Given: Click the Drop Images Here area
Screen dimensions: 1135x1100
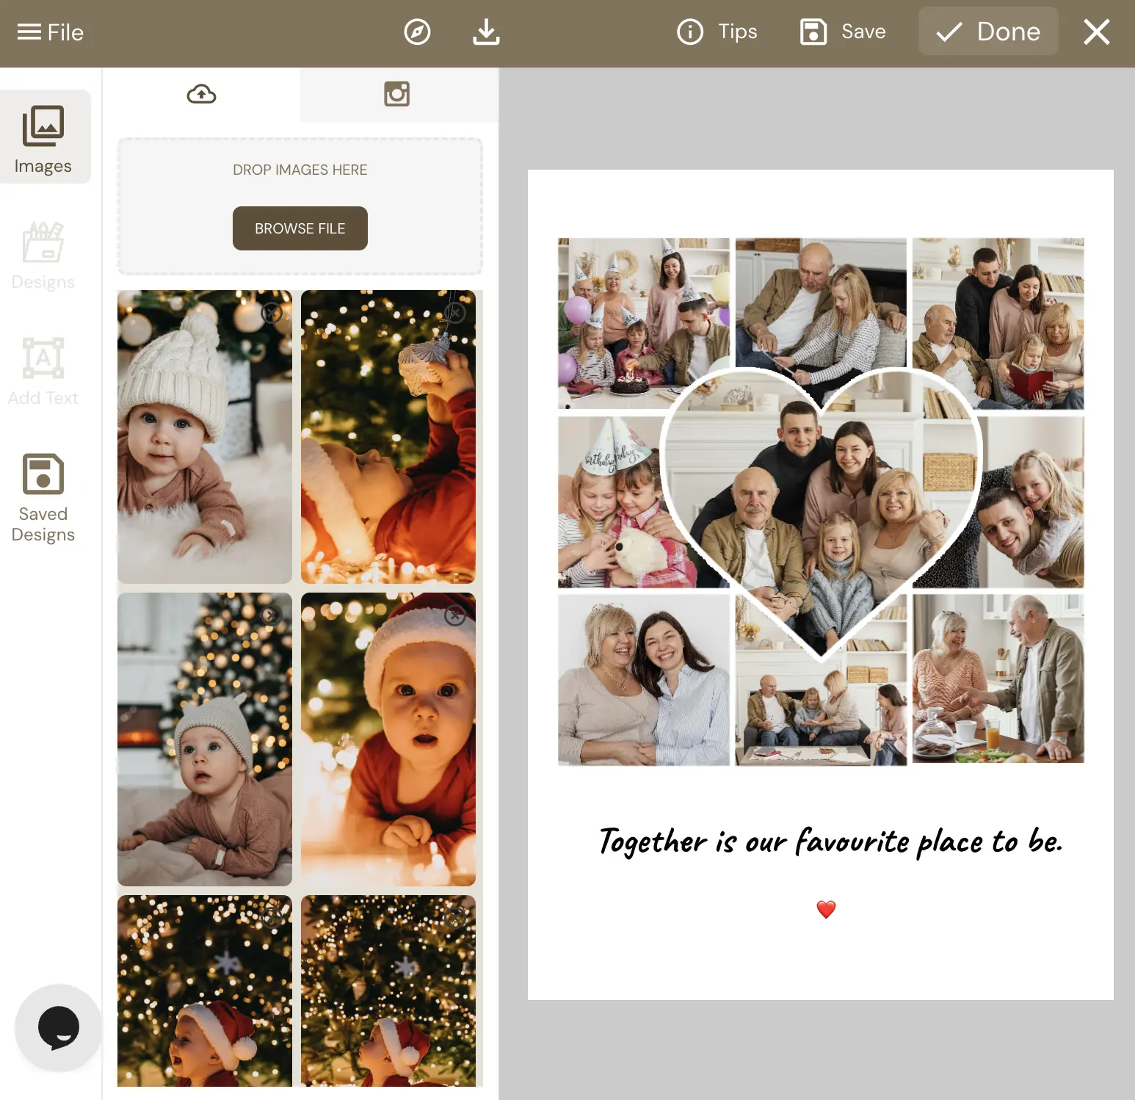Looking at the screenshot, I should (300, 206).
